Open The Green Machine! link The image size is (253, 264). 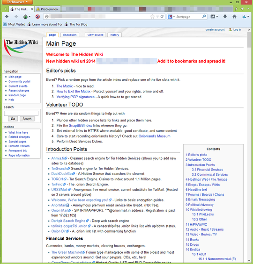(68, 252)
